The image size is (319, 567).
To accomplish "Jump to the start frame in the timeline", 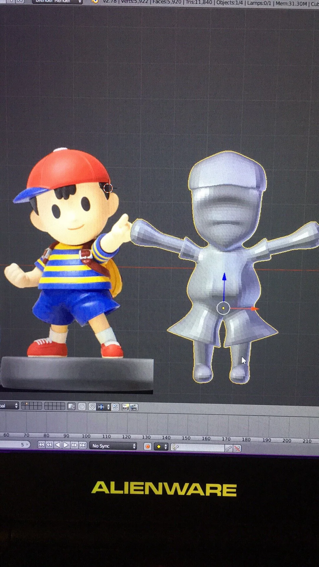I will coord(41,445).
